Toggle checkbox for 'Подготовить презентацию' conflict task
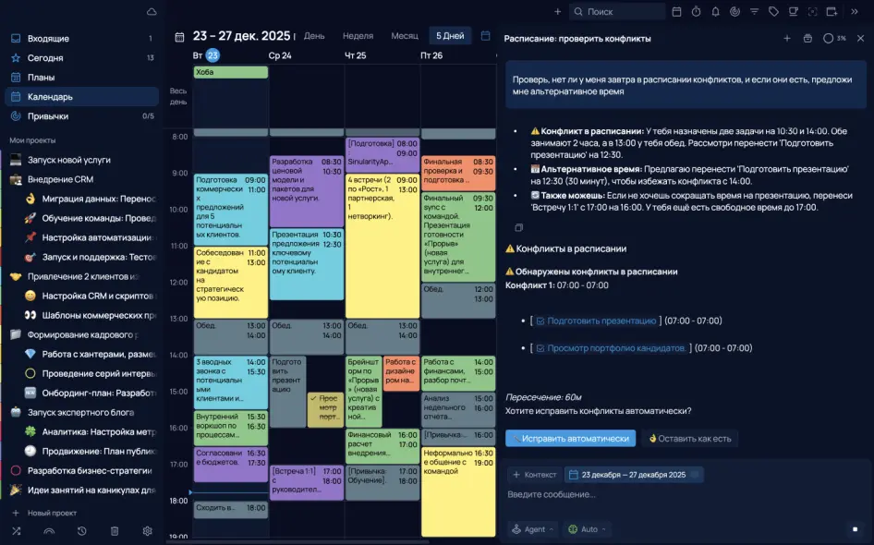874x545 pixels. 540,321
